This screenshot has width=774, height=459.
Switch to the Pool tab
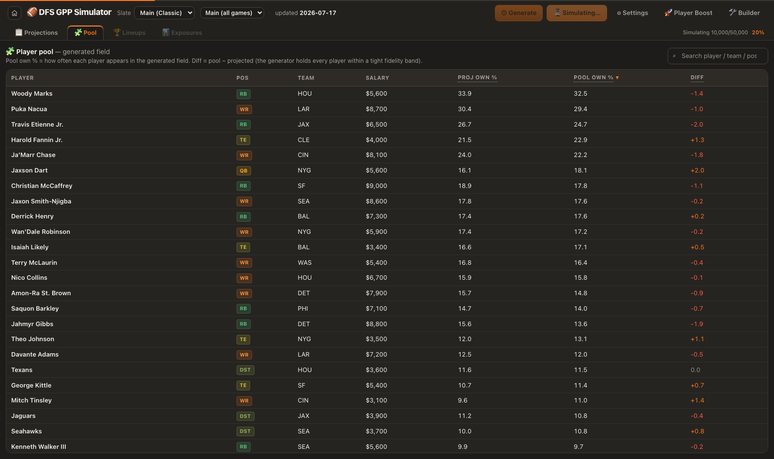(86, 33)
